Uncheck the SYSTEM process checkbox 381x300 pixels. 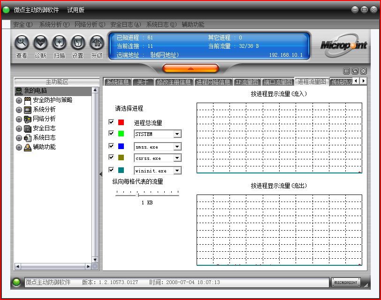coord(111,133)
